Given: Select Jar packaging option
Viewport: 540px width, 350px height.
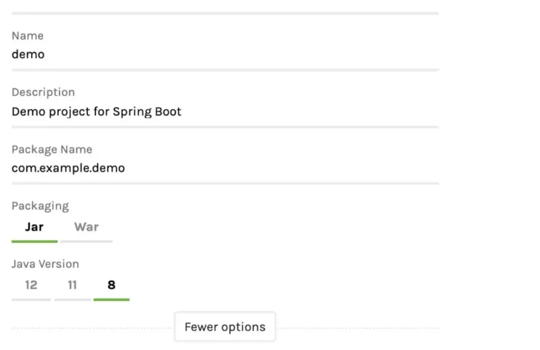Looking at the screenshot, I should (34, 227).
